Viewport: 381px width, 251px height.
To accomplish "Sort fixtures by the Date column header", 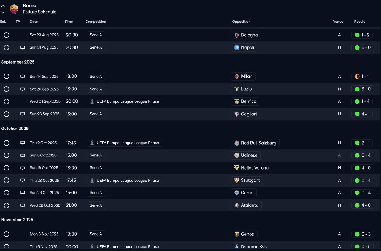I will 34,22.
